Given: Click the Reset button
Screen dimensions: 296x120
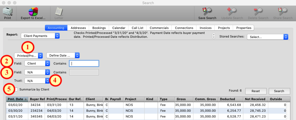Looking at the screenshot, I should pyautogui.click(x=256, y=91).
